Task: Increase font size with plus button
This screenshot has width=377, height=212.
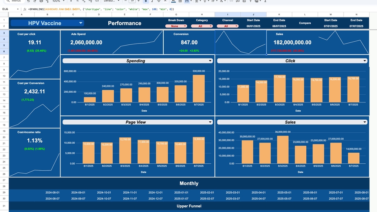Action: tap(139, 1)
